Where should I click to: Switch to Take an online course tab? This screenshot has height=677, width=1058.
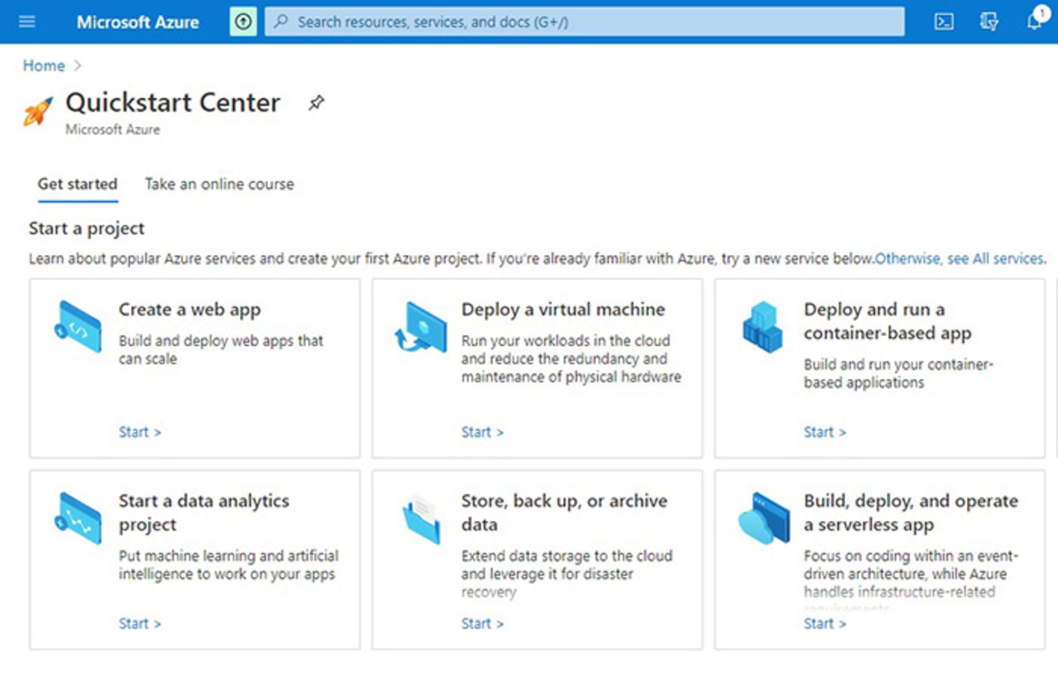point(219,184)
